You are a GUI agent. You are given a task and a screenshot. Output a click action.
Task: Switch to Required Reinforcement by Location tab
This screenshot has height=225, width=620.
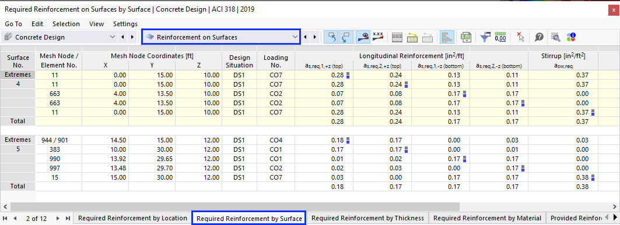click(x=132, y=218)
